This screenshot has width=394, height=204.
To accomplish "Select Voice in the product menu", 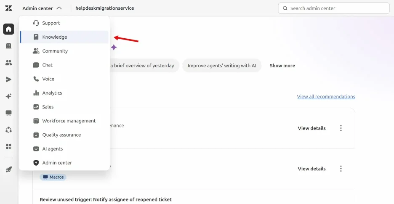I will pos(64,79).
